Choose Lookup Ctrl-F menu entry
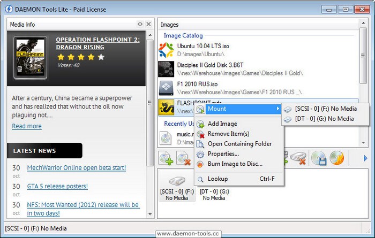The width and height of the screenshot is (375, 238). point(239,179)
